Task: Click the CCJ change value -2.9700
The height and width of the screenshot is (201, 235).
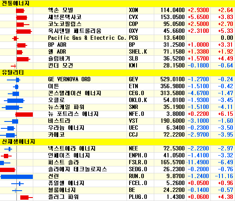Action: pos(198,134)
